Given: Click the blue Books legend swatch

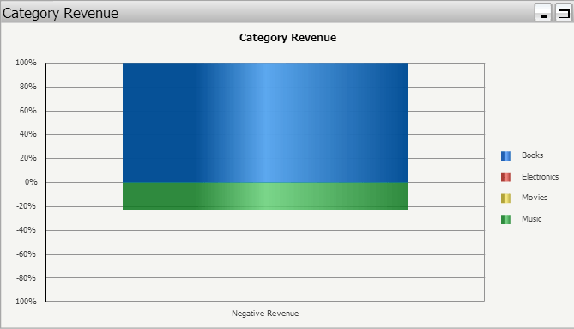Looking at the screenshot, I should click(505, 155).
